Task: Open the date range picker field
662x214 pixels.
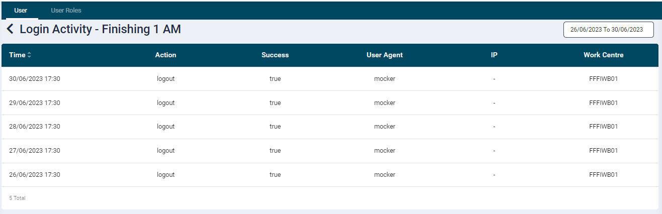Action: tap(608, 30)
